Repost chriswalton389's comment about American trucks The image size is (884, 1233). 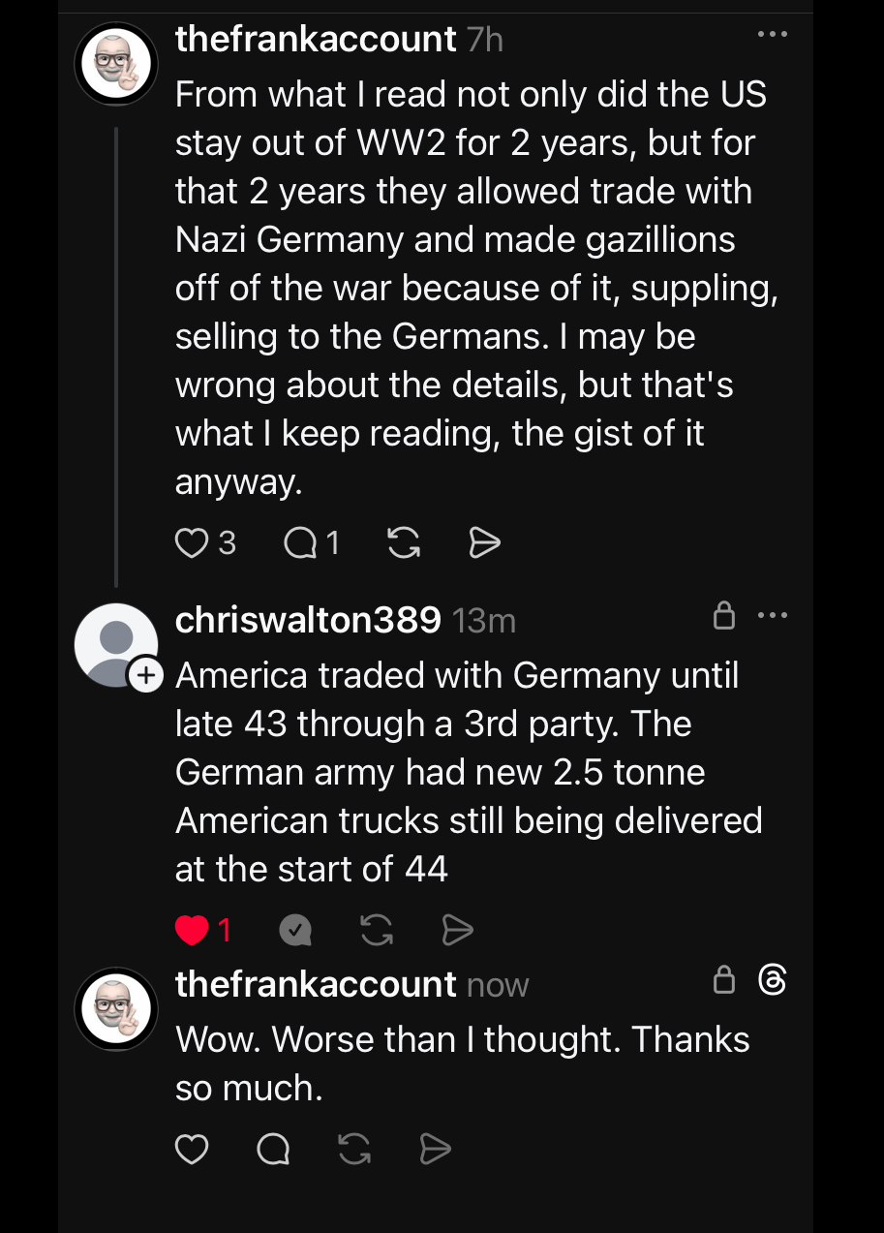pyautogui.click(x=376, y=931)
